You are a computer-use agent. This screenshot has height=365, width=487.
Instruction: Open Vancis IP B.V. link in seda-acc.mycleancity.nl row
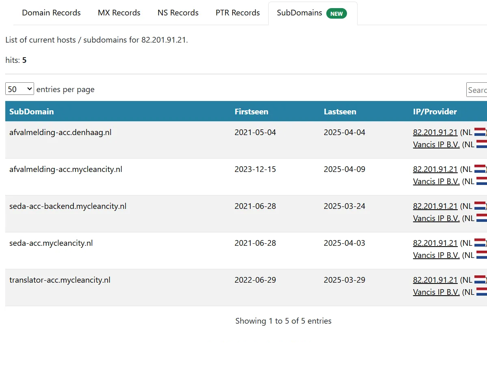[436, 255]
